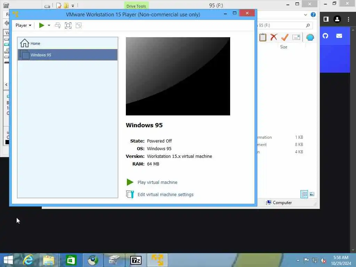The width and height of the screenshot is (356, 267).
Task: Click the red X delete icon
Action: pos(274,37)
